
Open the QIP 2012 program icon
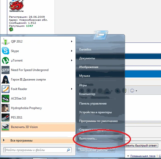click(x=5, y=41)
